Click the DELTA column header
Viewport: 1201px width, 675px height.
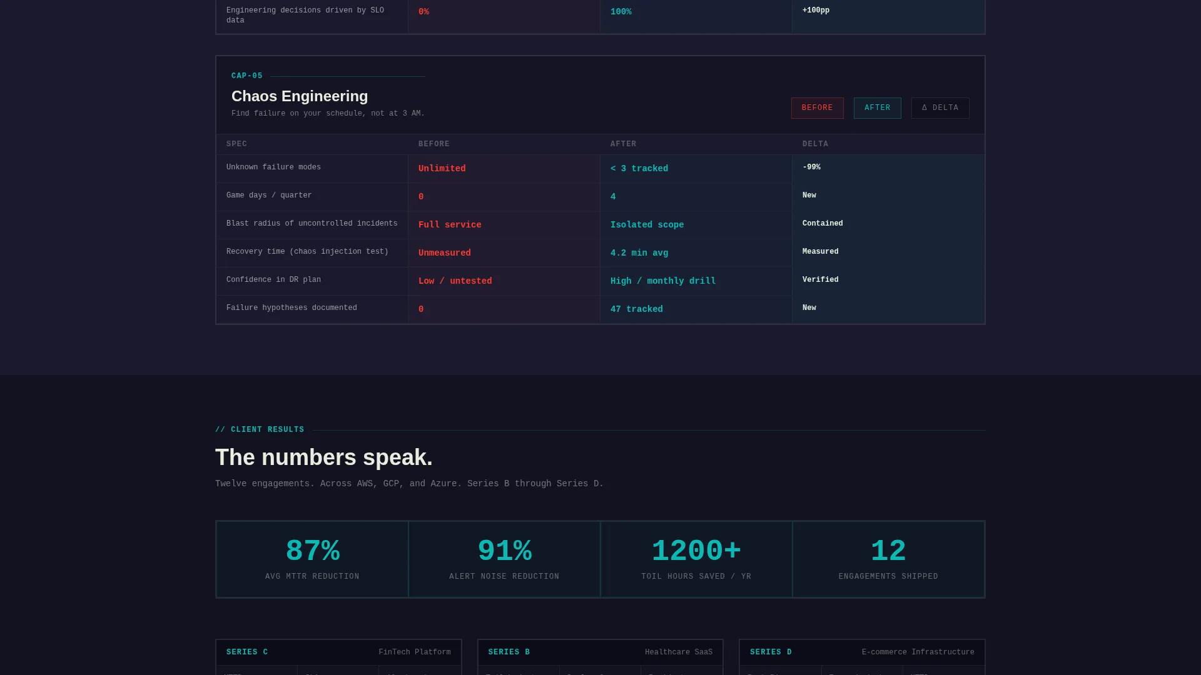tap(815, 144)
